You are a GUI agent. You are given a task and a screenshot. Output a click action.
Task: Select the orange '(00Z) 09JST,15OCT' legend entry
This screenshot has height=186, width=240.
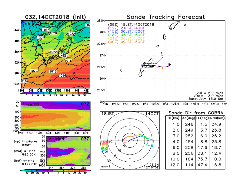tap(126, 42)
